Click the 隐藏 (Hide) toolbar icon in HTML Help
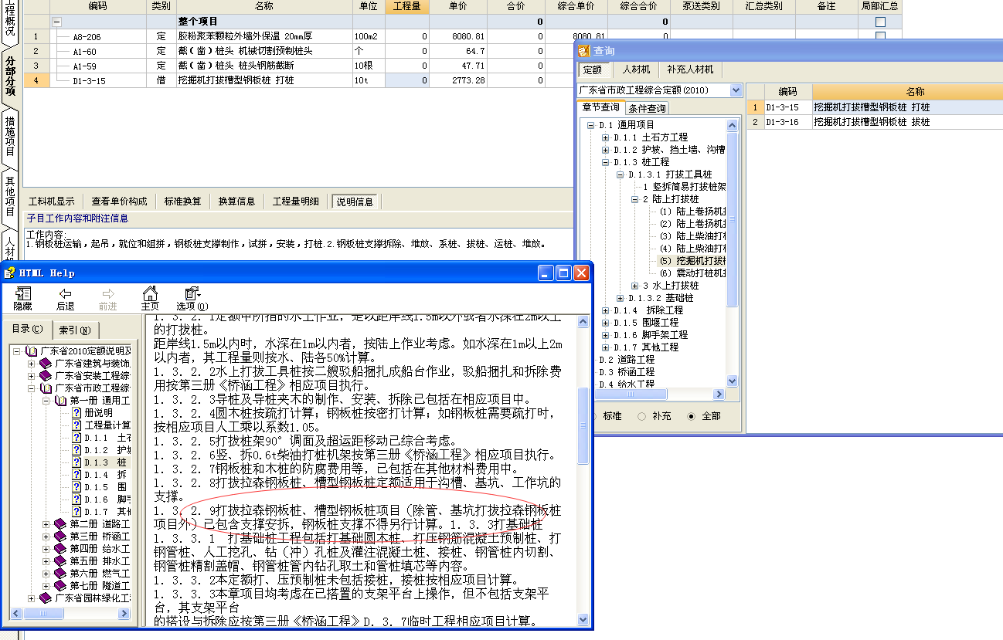The height and width of the screenshot is (640, 1003). (x=23, y=298)
